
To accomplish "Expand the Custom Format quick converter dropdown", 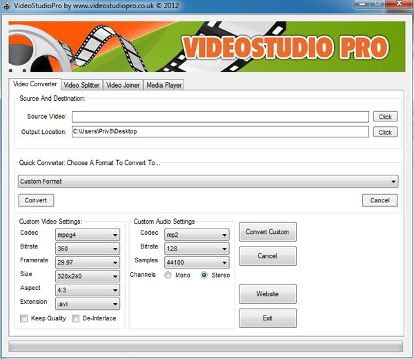I will pos(208,181).
